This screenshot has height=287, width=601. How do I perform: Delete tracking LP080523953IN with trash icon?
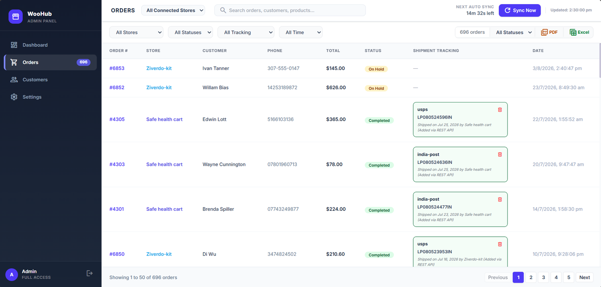point(500,244)
